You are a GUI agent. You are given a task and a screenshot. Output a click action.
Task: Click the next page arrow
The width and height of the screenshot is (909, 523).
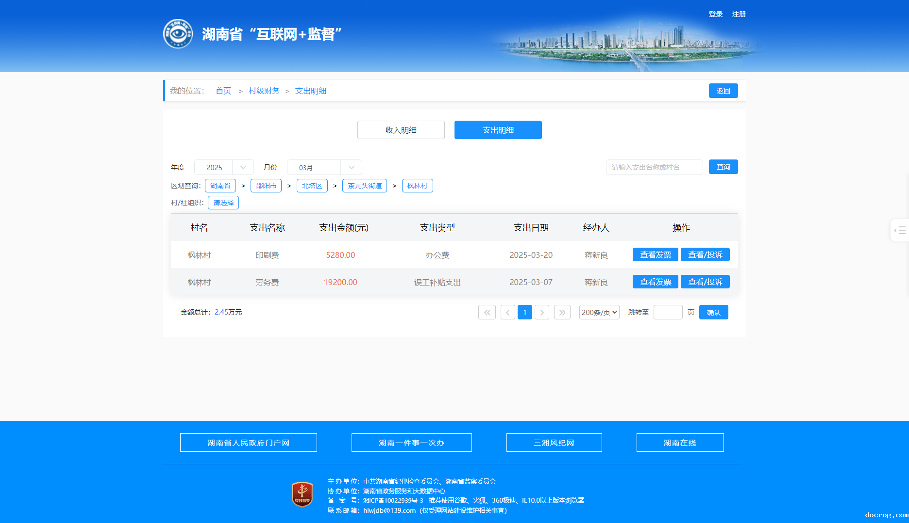(x=542, y=312)
